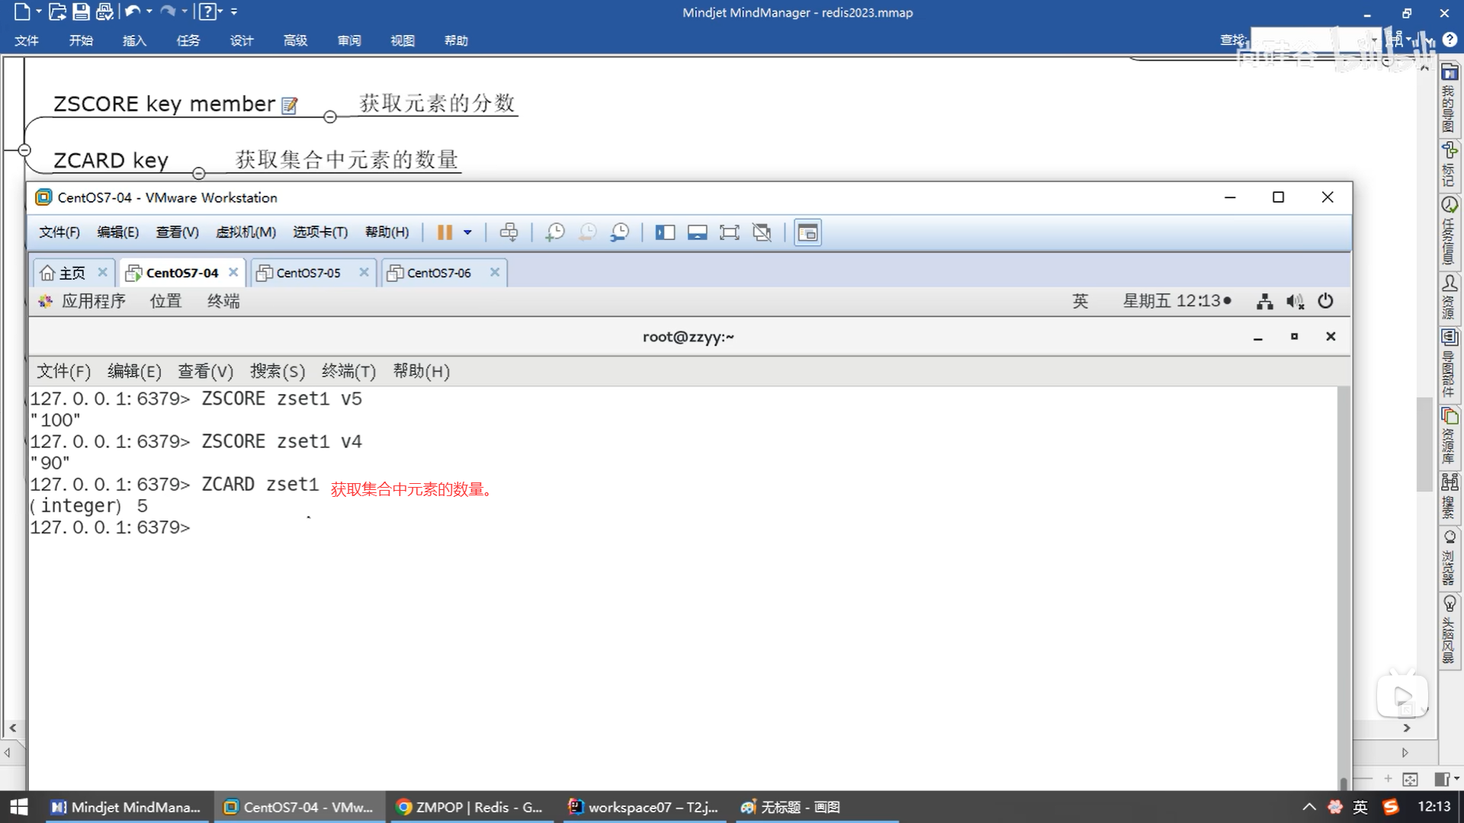Toggle VMware Unity mode

762,232
